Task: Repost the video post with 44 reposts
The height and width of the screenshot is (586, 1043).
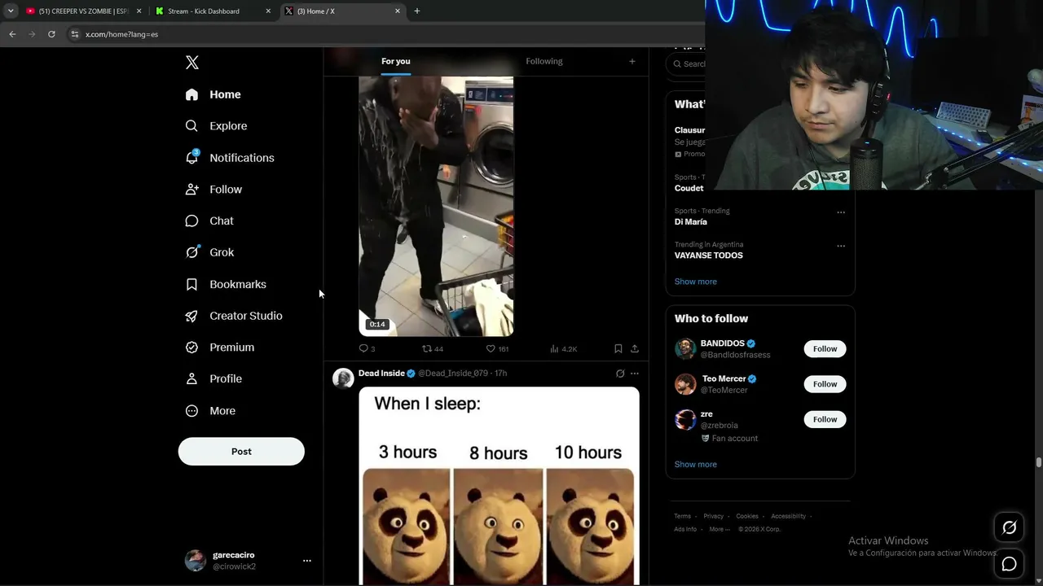Action: click(427, 348)
